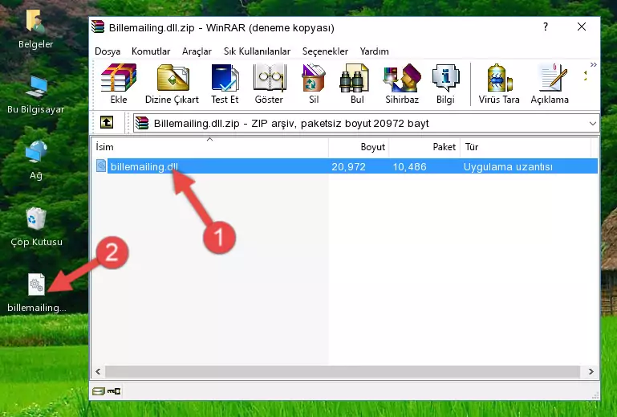Sort the list by Tür column
The image size is (617, 417).
(x=526, y=147)
